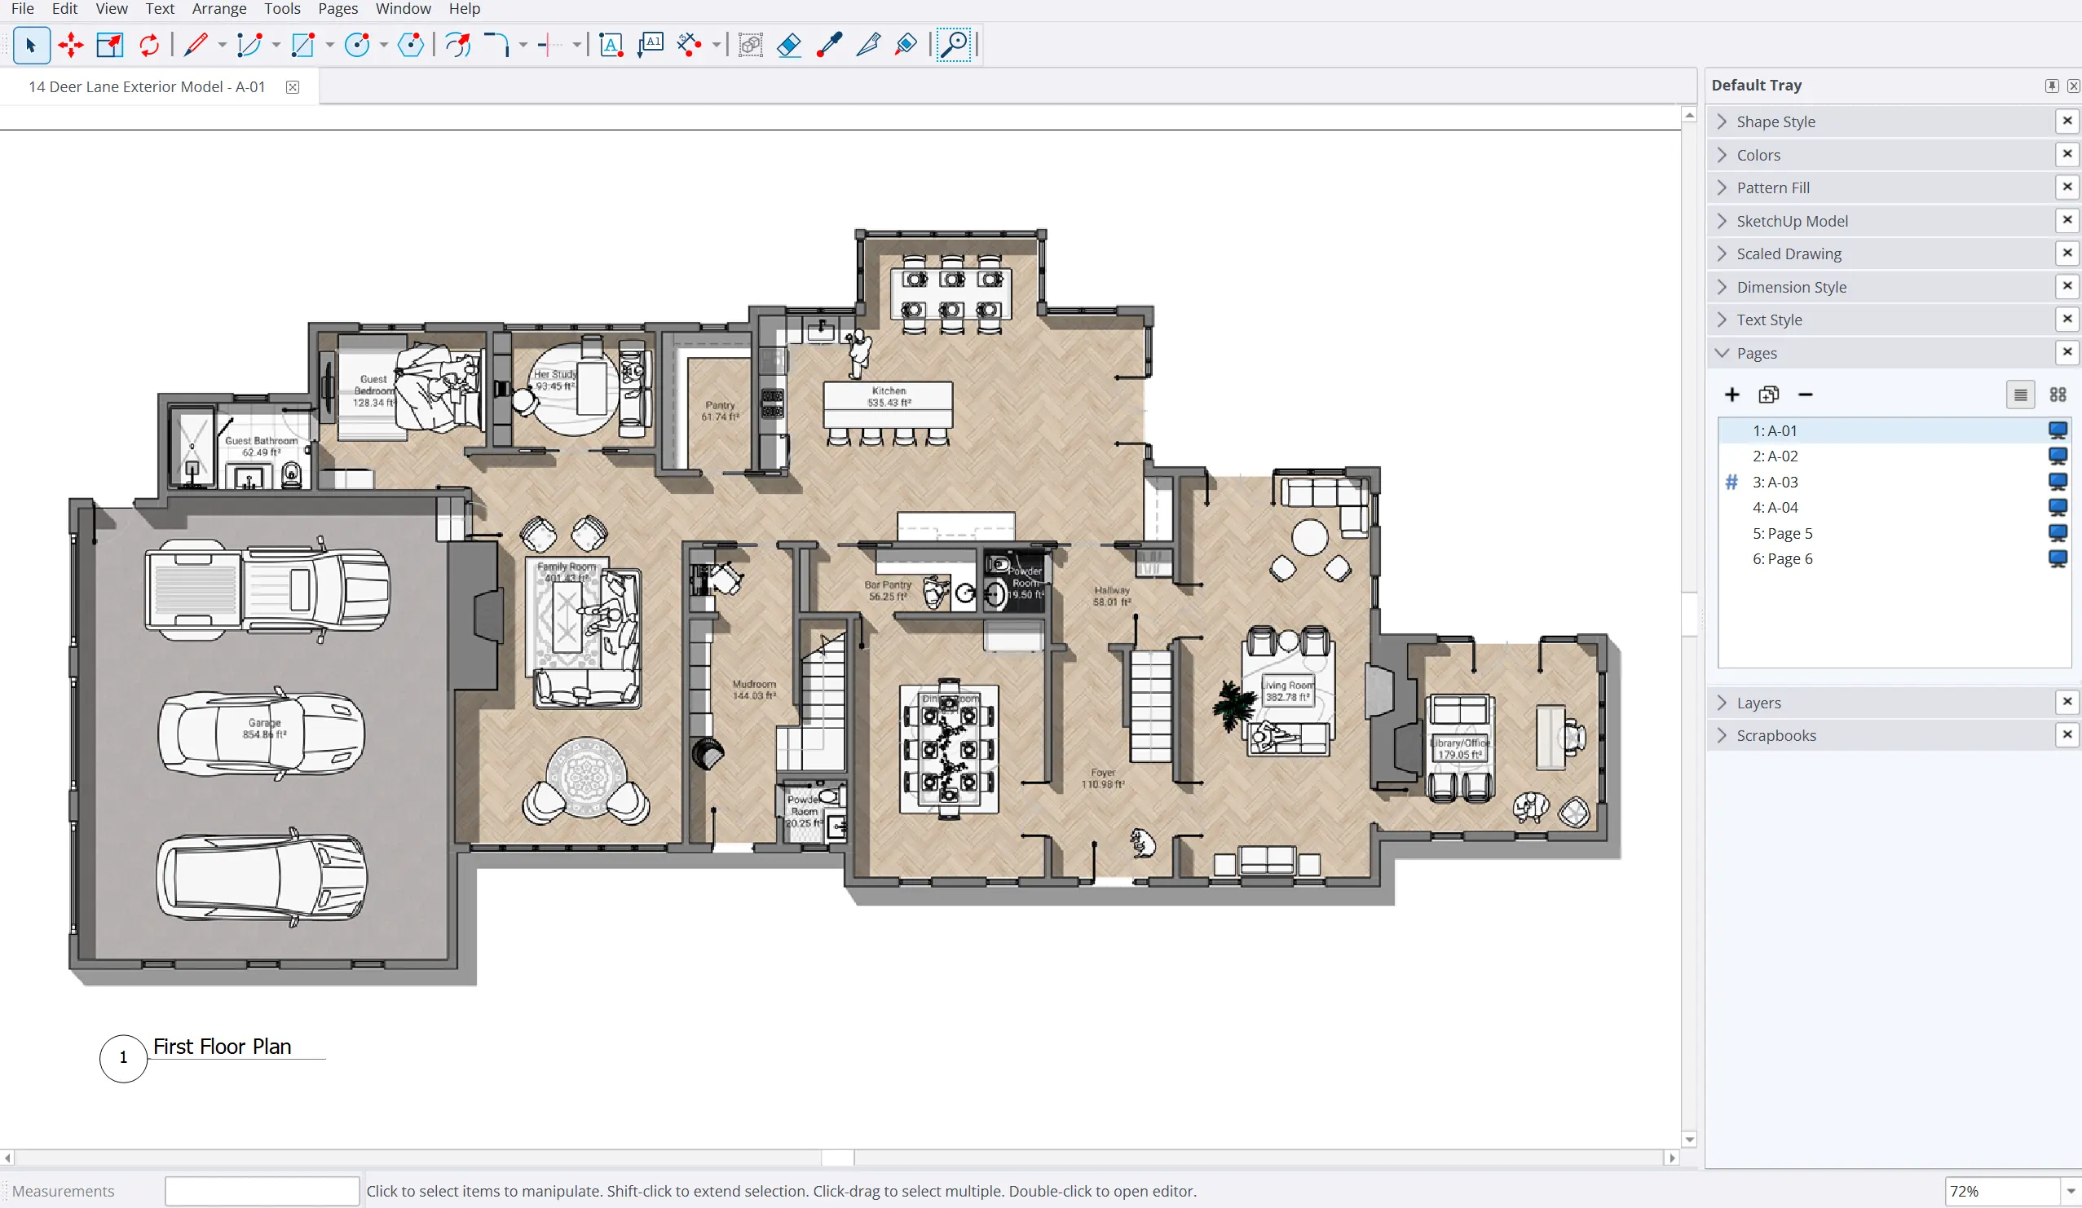Toggle visibility of page 5: Page 5
The image size is (2082, 1208).
(x=2057, y=533)
